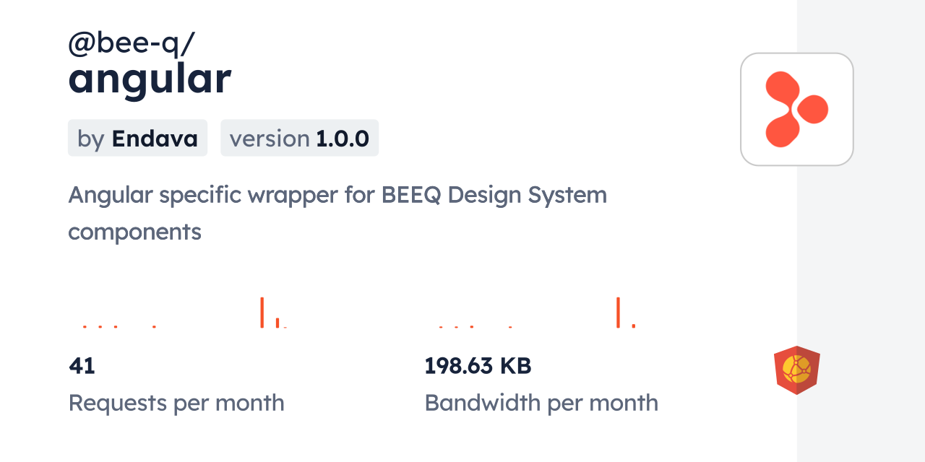
Task: Click the "by Endava" author badge
Action: (x=137, y=138)
